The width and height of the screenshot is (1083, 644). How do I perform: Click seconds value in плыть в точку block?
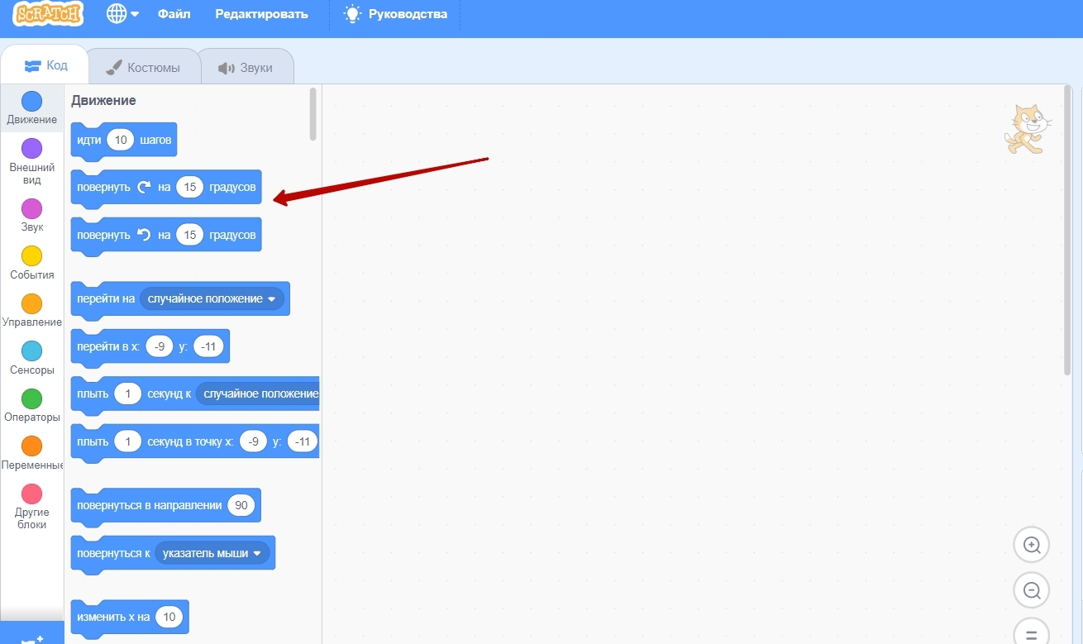pos(128,441)
